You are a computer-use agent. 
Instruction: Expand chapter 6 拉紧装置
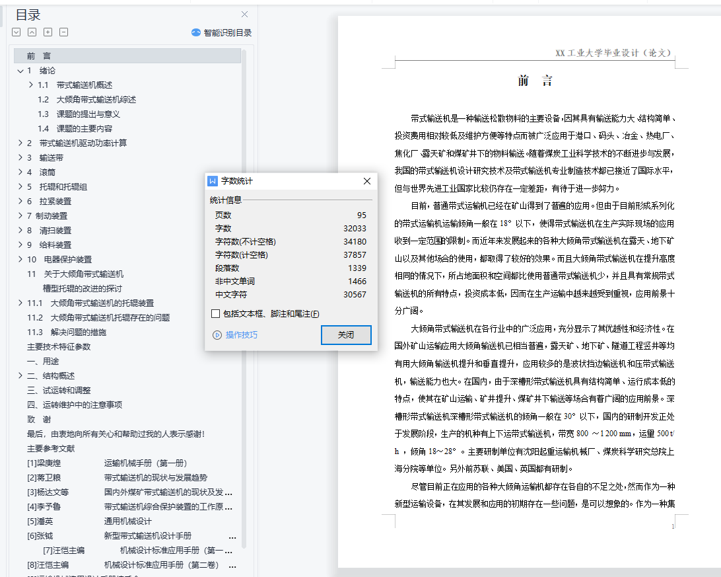point(20,201)
